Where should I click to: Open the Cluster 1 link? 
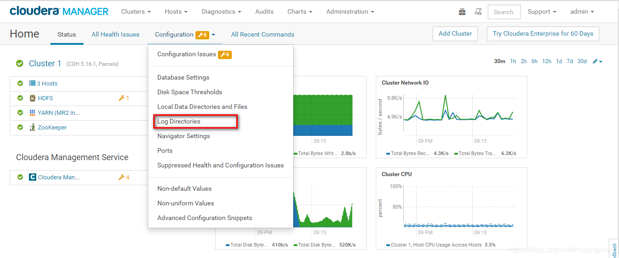pos(45,64)
